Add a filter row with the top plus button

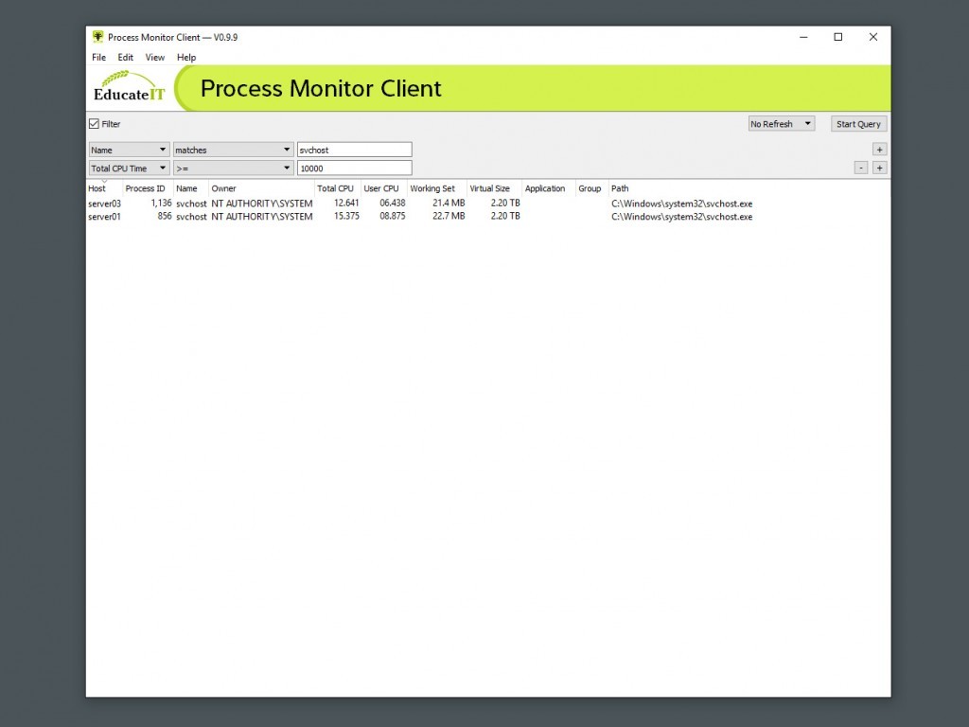[879, 150]
